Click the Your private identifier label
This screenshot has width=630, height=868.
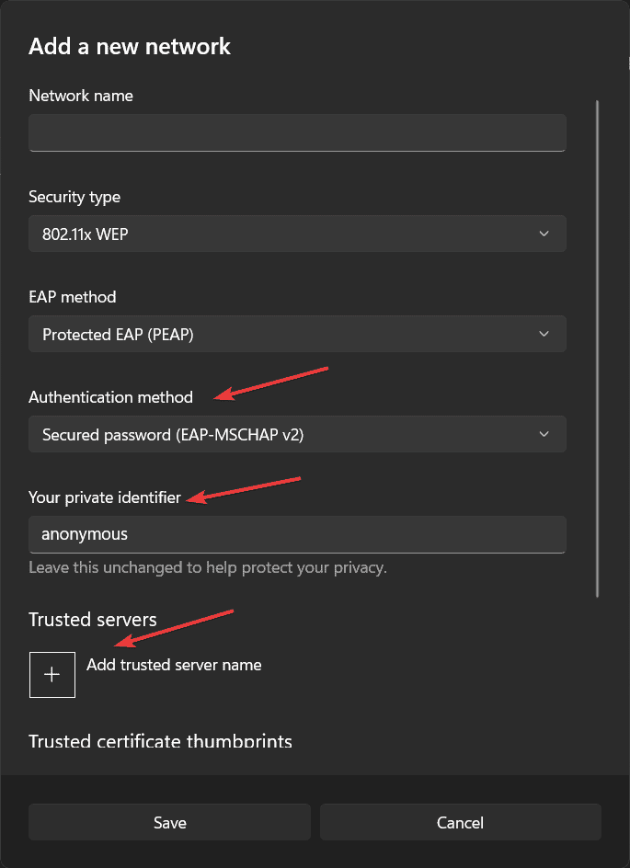pyautogui.click(x=105, y=497)
